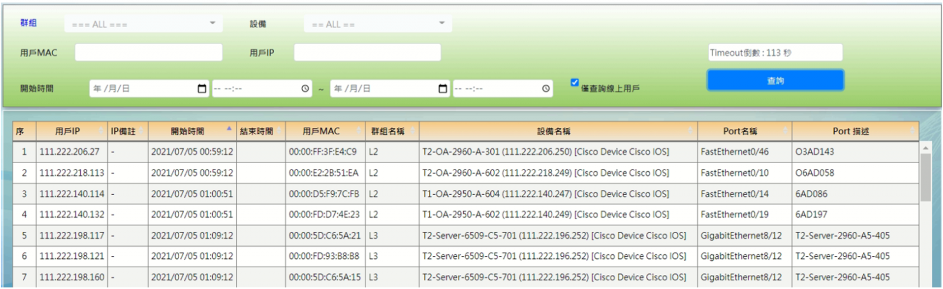Sort table by 設備名稱 header

pyautogui.click(x=554, y=131)
